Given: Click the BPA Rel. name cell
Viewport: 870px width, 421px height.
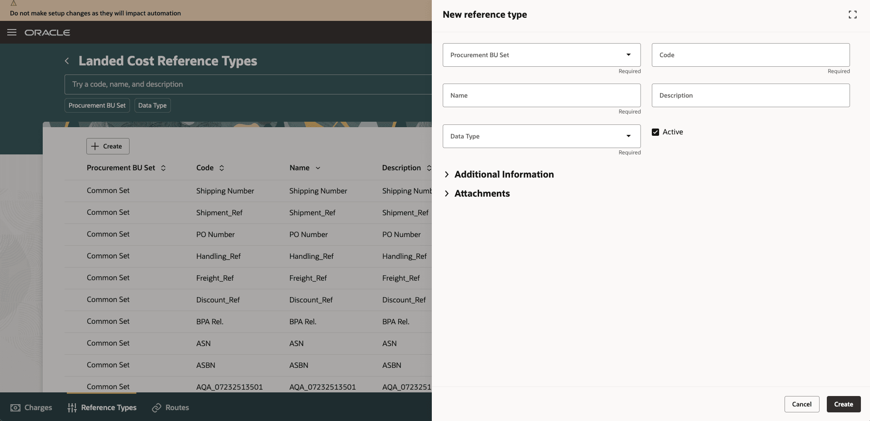Looking at the screenshot, I should pyautogui.click(x=303, y=322).
